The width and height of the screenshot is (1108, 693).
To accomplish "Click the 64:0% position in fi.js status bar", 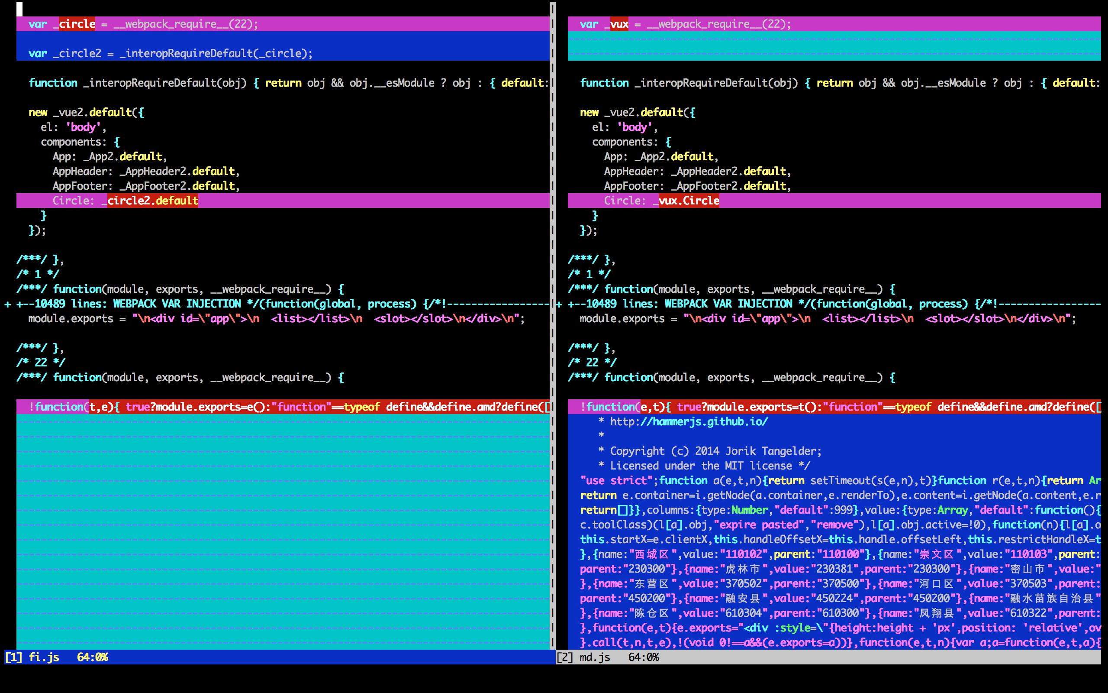I will 93,657.
